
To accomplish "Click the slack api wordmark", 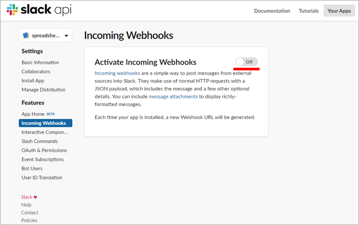I will click(46, 10).
